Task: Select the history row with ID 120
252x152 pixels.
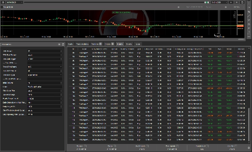Action: [x=158, y=128]
